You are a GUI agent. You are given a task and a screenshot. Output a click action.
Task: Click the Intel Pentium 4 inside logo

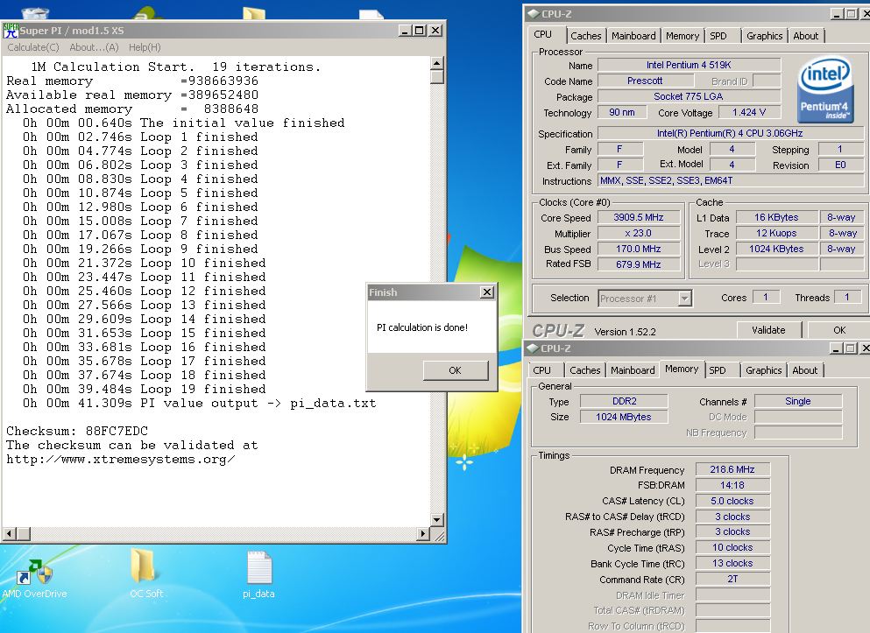pos(824,90)
